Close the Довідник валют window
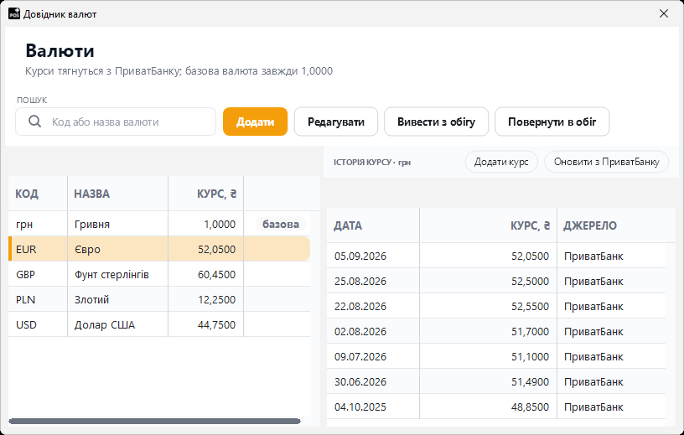This screenshot has height=435, width=684. pos(664,13)
